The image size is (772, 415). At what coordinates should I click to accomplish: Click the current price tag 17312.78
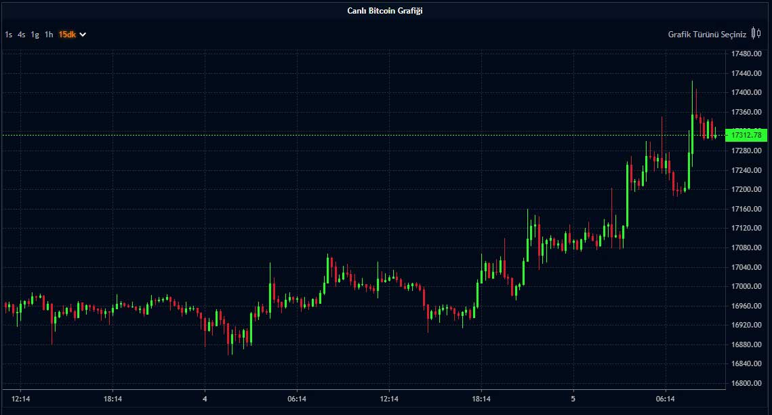coord(746,135)
